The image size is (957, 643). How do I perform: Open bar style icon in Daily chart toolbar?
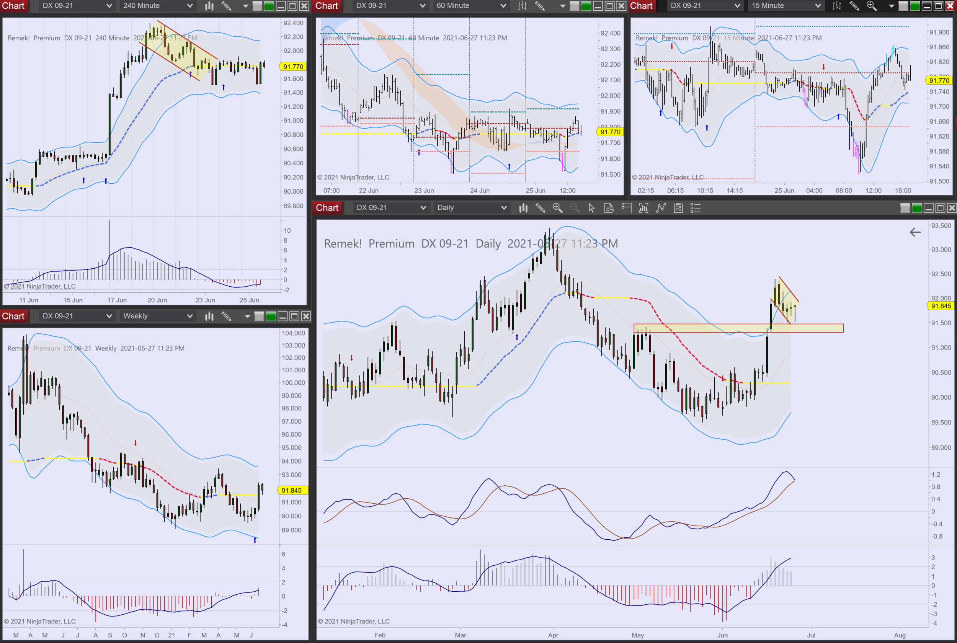(x=523, y=208)
